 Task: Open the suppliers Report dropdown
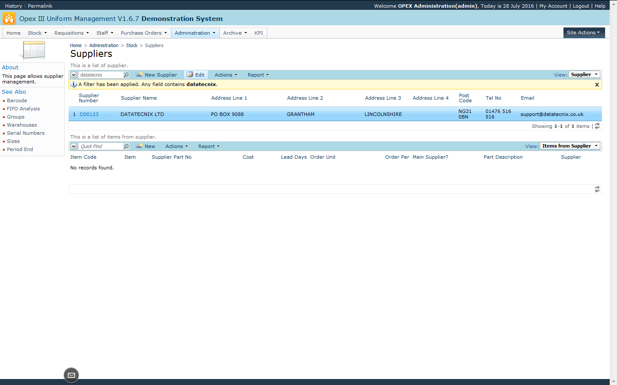(x=258, y=75)
